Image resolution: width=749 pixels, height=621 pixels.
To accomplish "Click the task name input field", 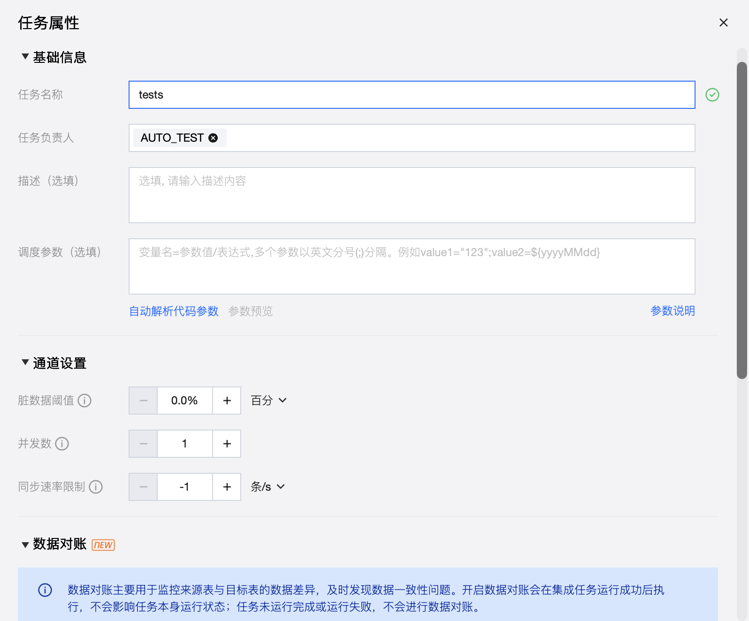I will point(412,95).
